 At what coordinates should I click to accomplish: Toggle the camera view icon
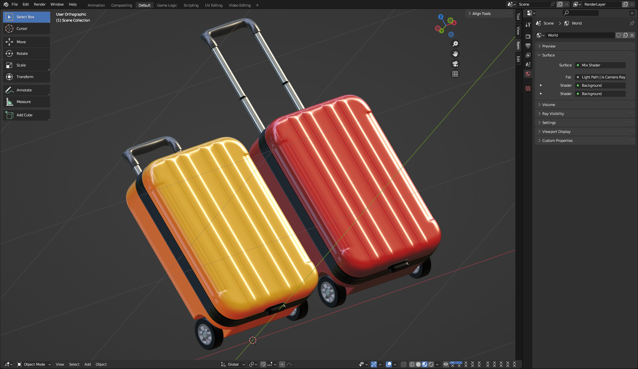tap(455, 64)
